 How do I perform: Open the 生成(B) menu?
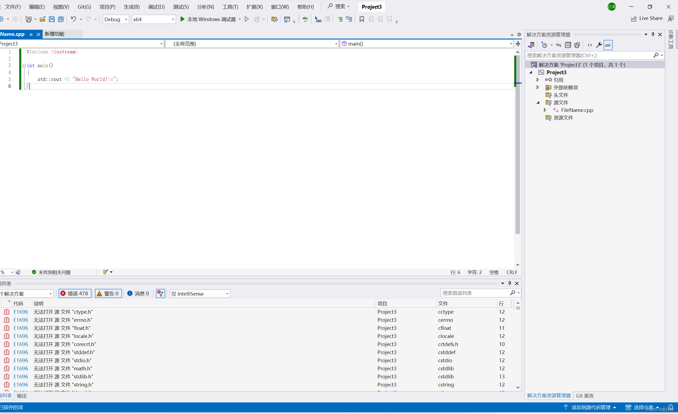132,6
